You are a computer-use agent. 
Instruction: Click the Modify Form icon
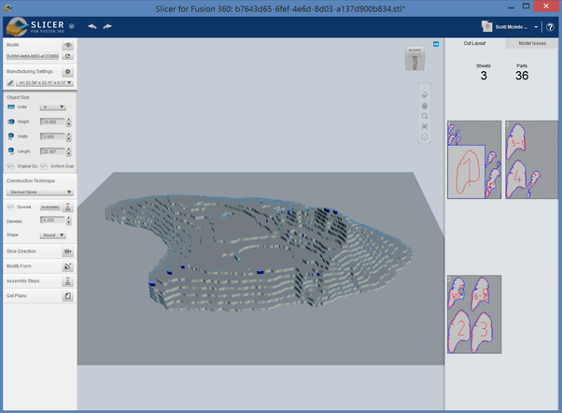67,266
